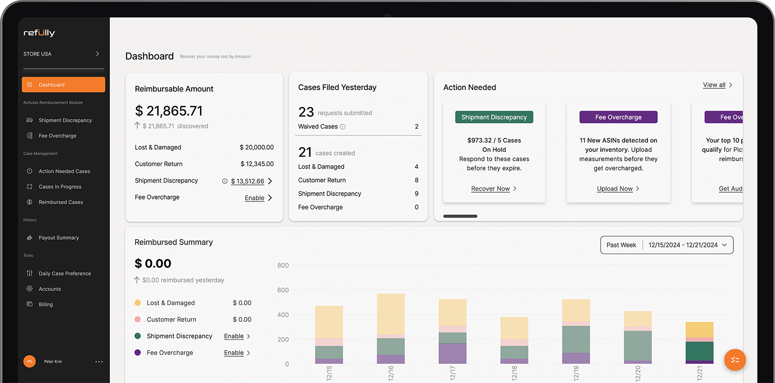Click the Fee Overcharge sidebar icon
This screenshot has width=775, height=383.
pyautogui.click(x=30, y=136)
